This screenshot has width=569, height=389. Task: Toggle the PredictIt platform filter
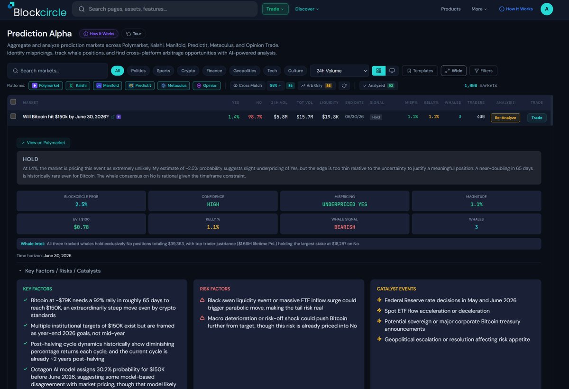click(x=139, y=86)
